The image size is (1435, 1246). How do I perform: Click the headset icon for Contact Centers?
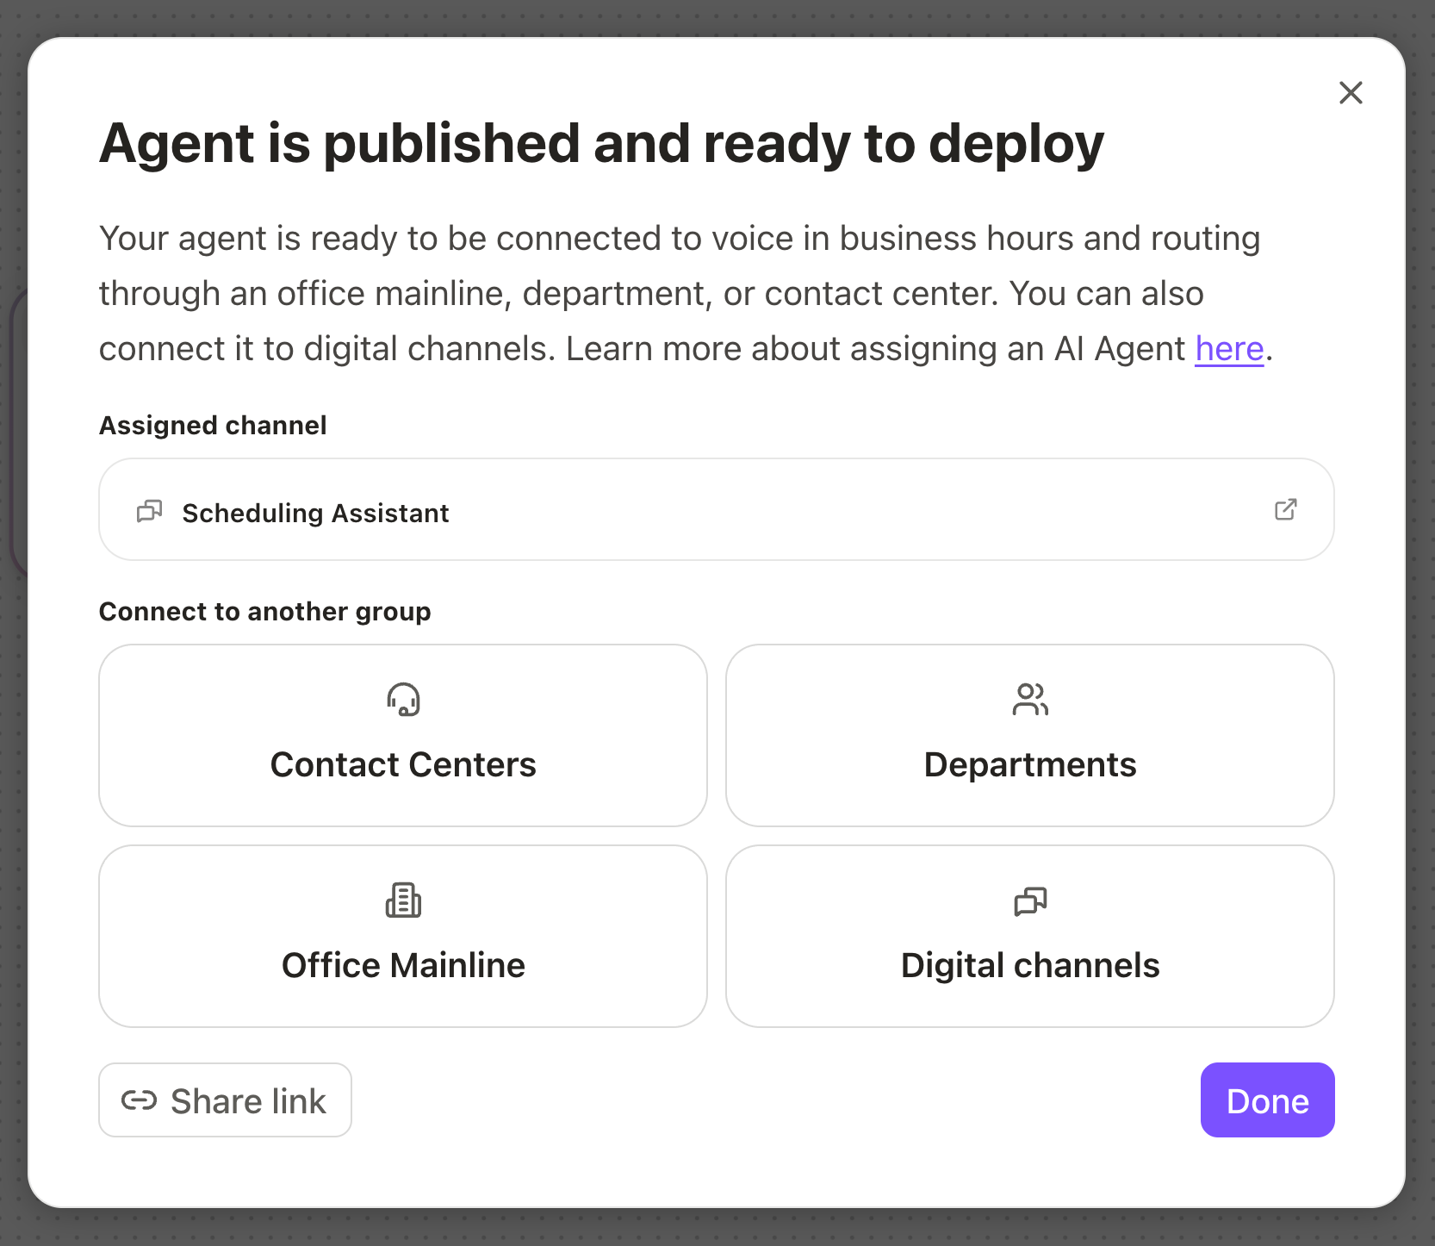pos(403,700)
